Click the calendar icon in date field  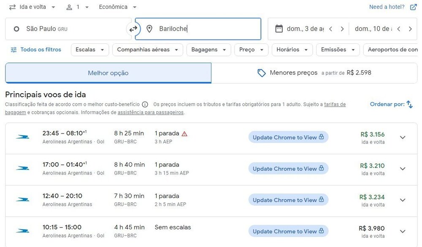279,29
